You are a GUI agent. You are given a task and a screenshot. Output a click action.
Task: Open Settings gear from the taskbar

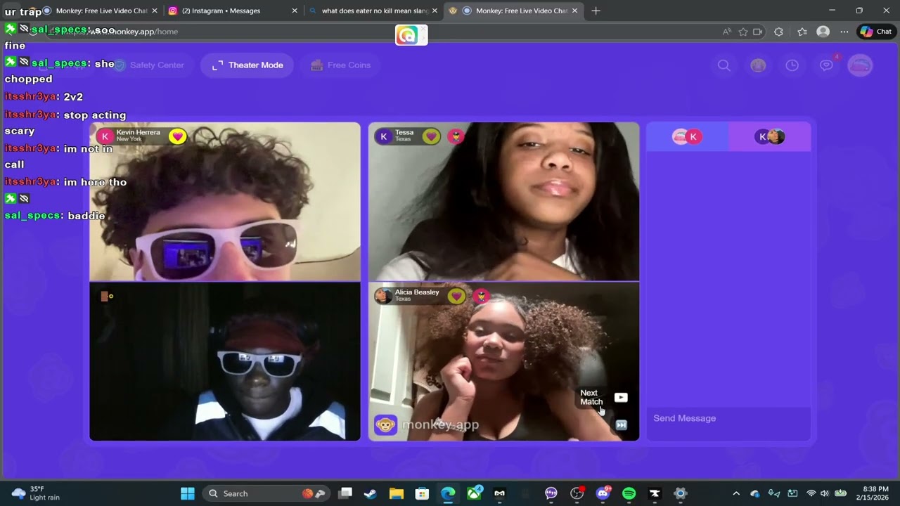point(680,493)
